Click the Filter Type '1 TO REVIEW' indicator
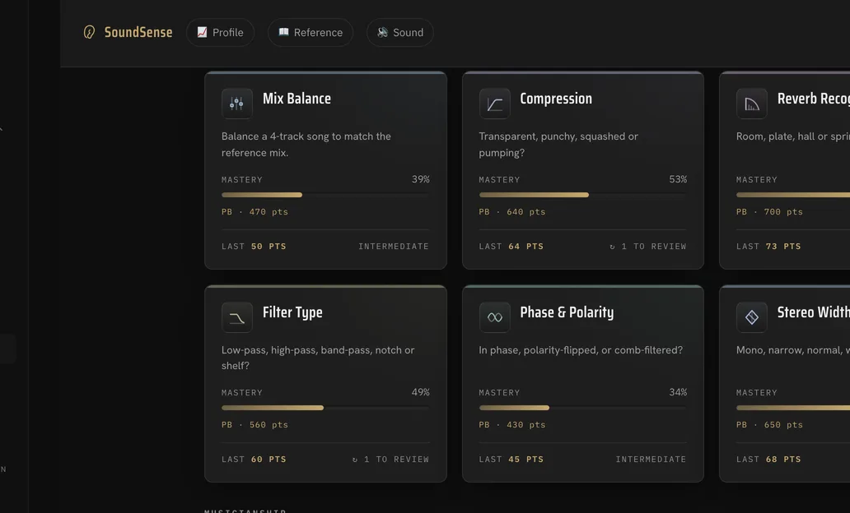The height and width of the screenshot is (513, 850). [390, 460]
